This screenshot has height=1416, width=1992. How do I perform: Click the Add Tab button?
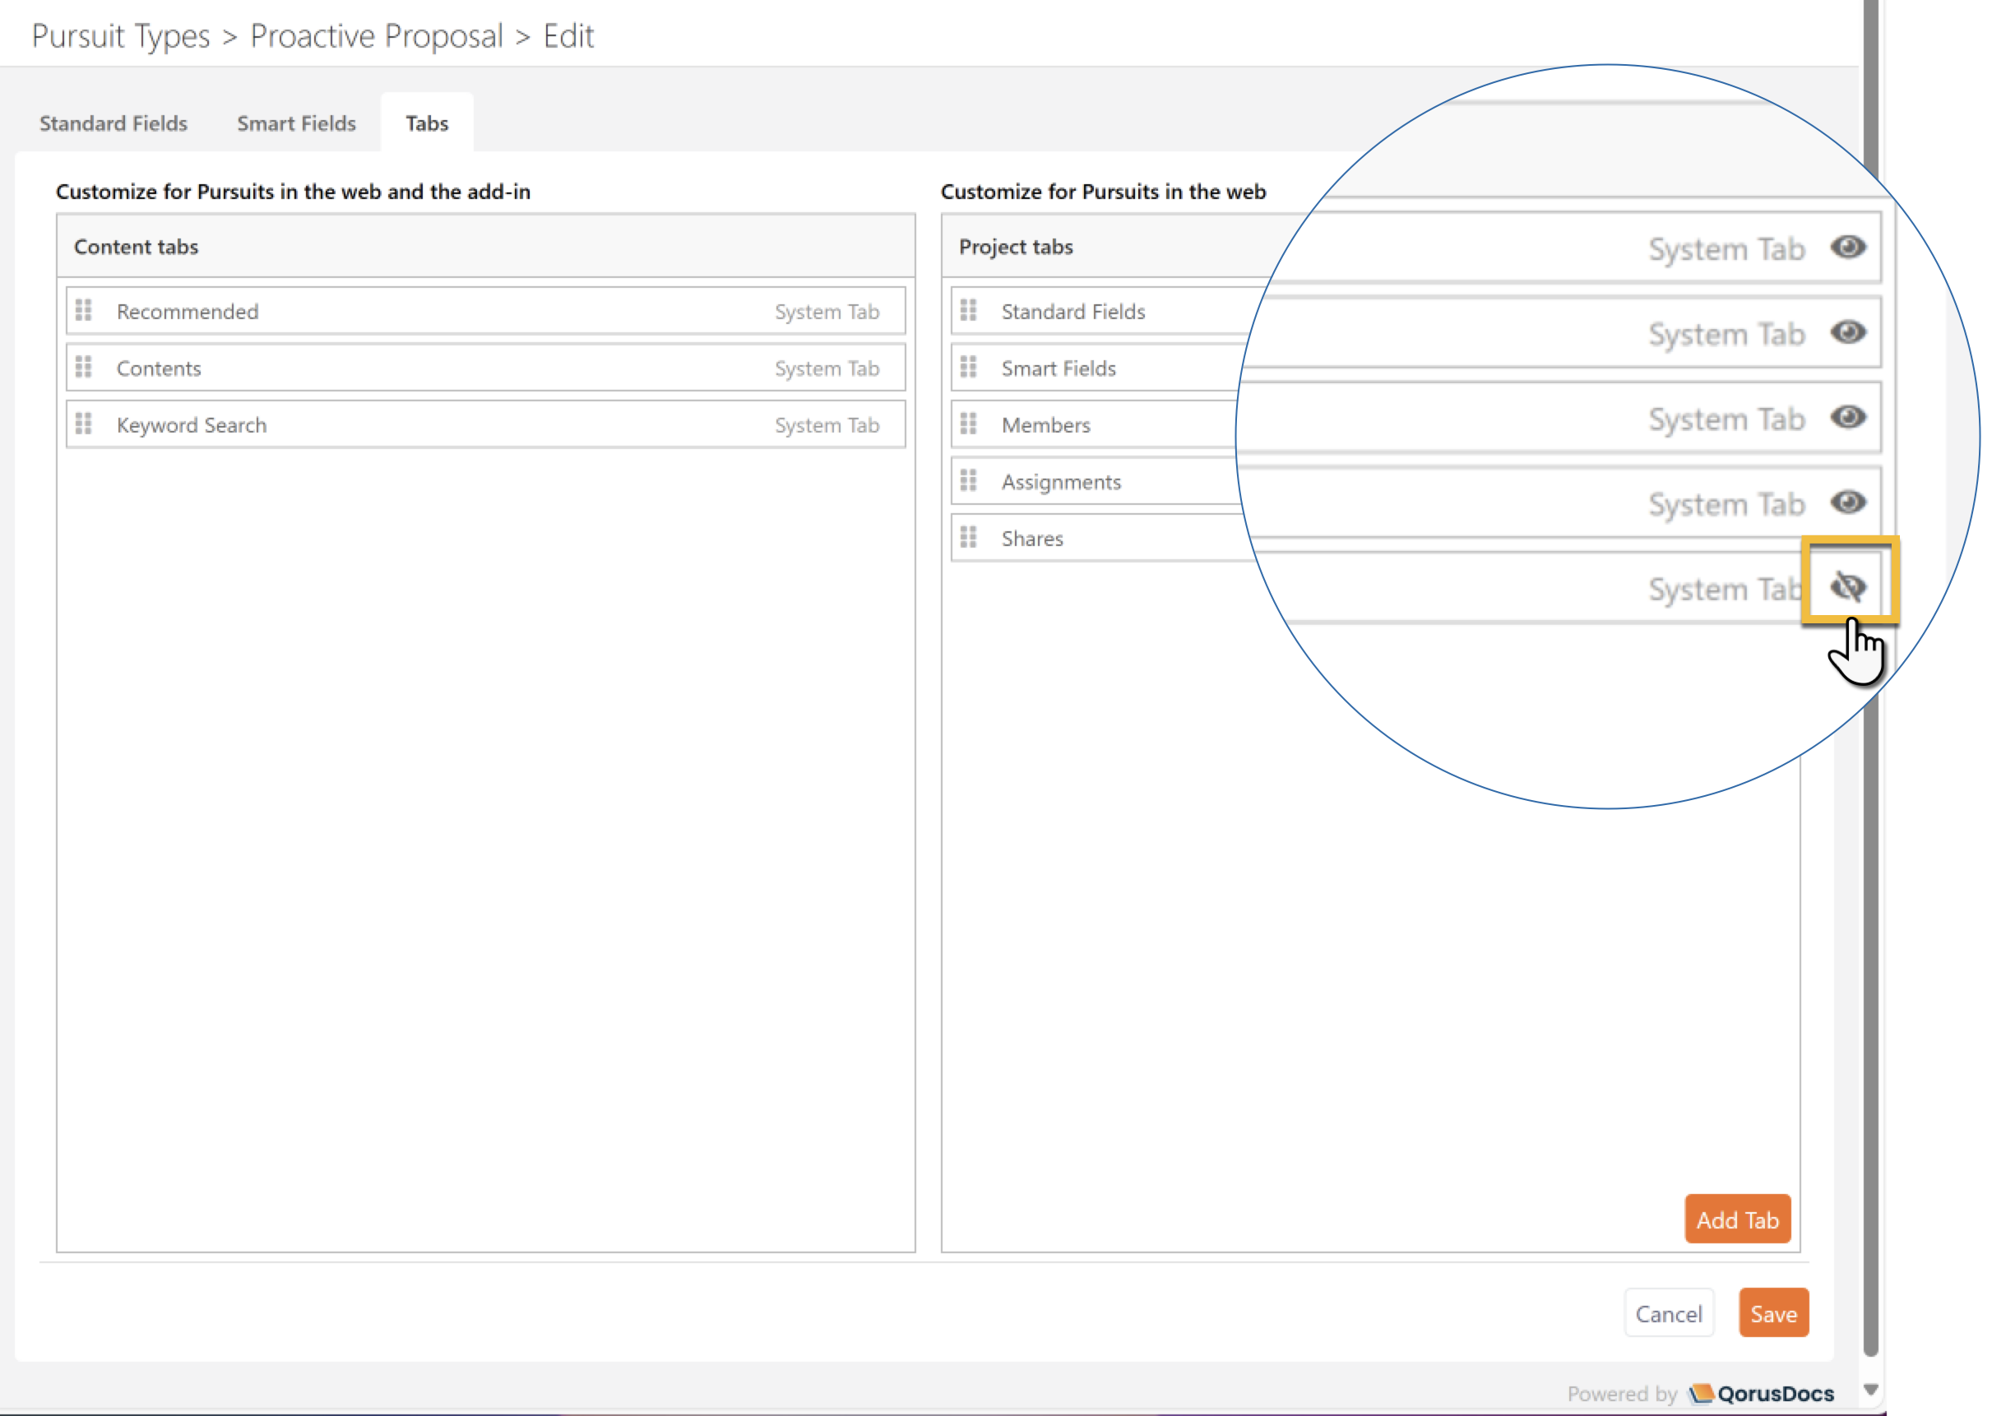pyautogui.click(x=1737, y=1219)
